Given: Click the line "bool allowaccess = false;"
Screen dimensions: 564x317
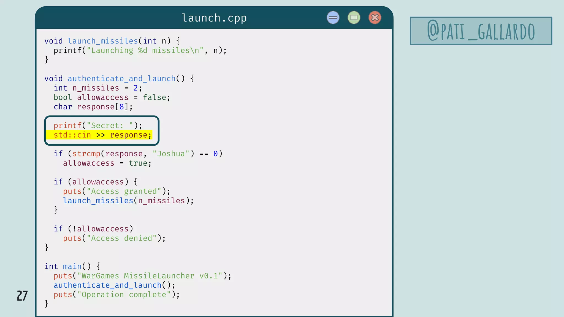Looking at the screenshot, I should point(112,97).
